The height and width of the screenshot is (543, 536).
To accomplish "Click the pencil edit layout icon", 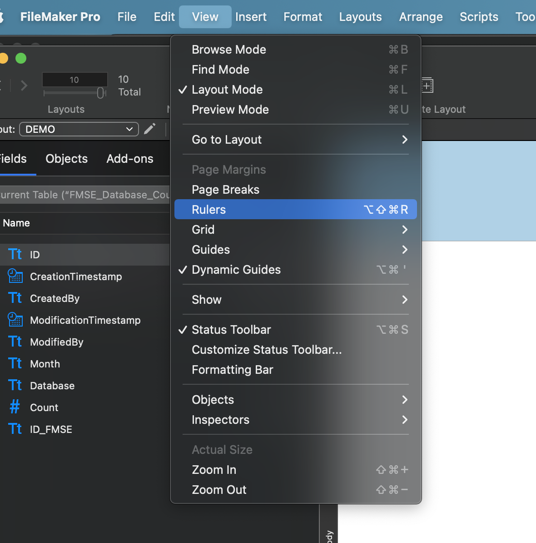I will 150,129.
